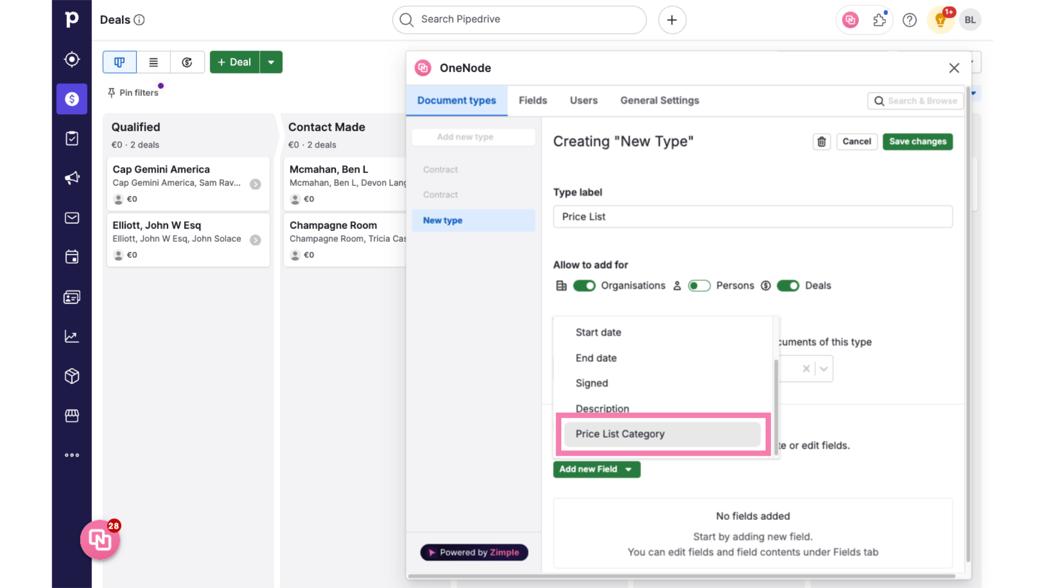
Task: Choose Price List Category option
Action: pos(662,434)
